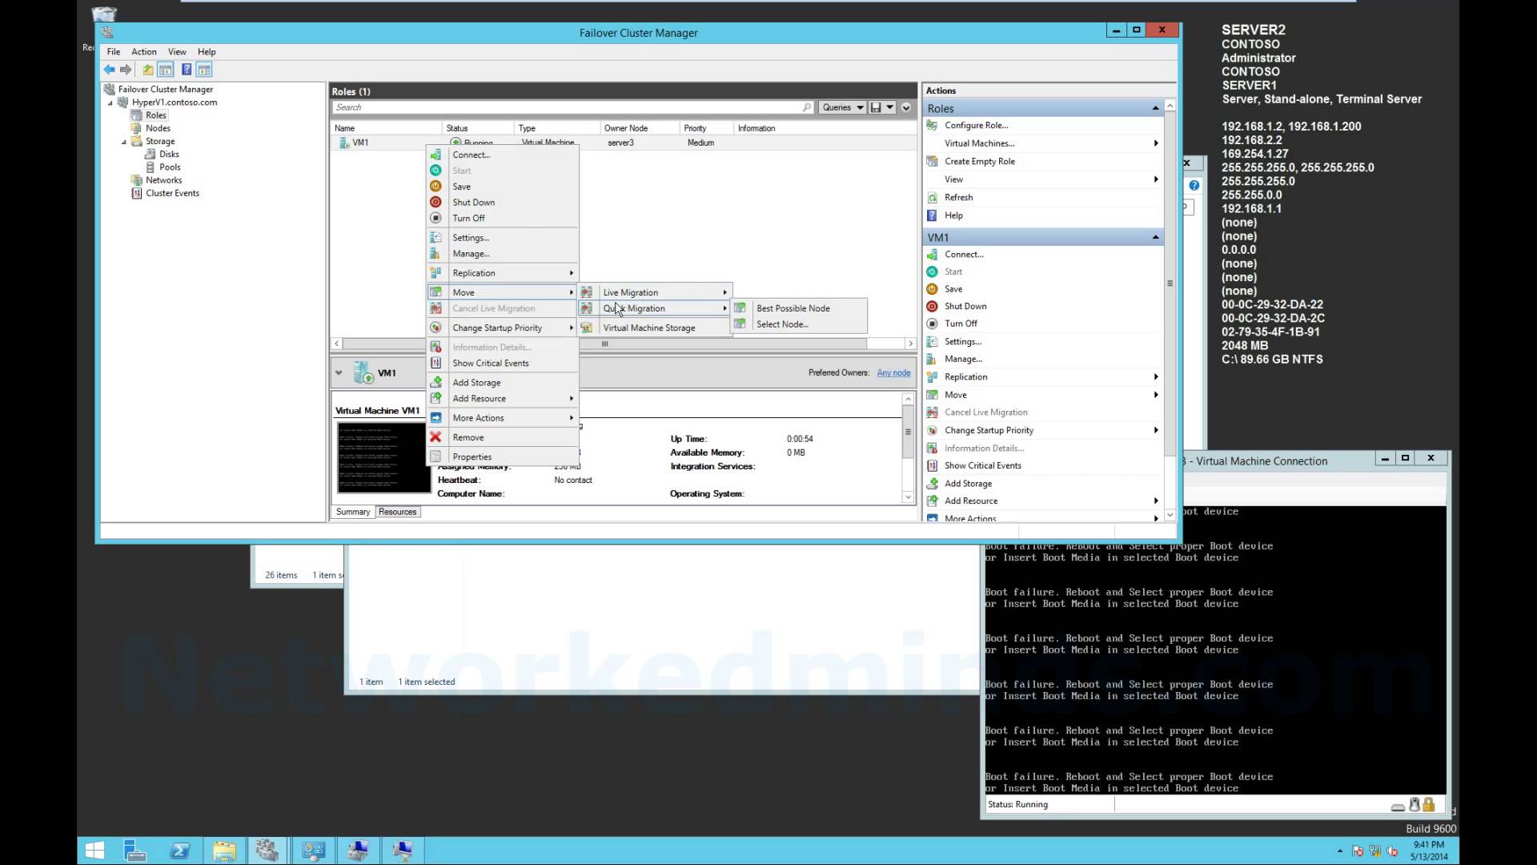
Task: Click Shut Down icon in VM1 Actions section
Action: tap(932, 306)
